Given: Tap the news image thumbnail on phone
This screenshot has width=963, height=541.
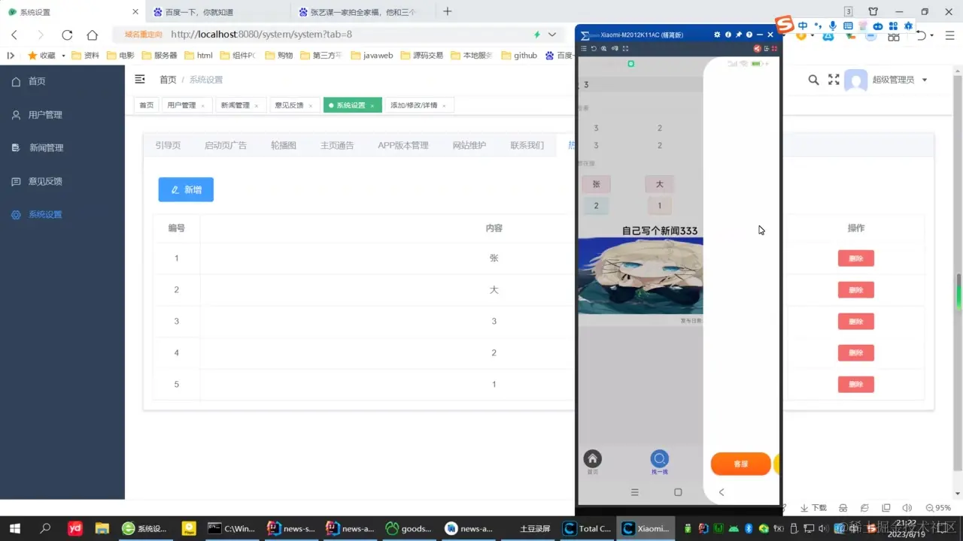Looking at the screenshot, I should coord(641,276).
